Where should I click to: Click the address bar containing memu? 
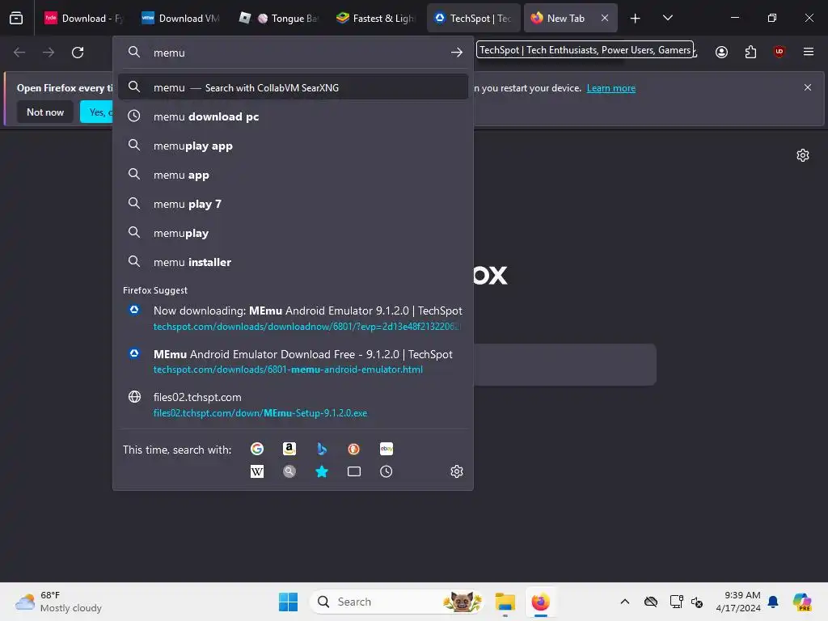click(x=293, y=53)
